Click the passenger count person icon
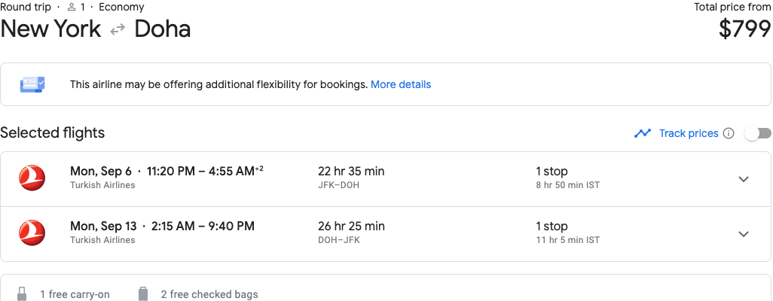Image resolution: width=773 pixels, height=301 pixels. click(72, 8)
